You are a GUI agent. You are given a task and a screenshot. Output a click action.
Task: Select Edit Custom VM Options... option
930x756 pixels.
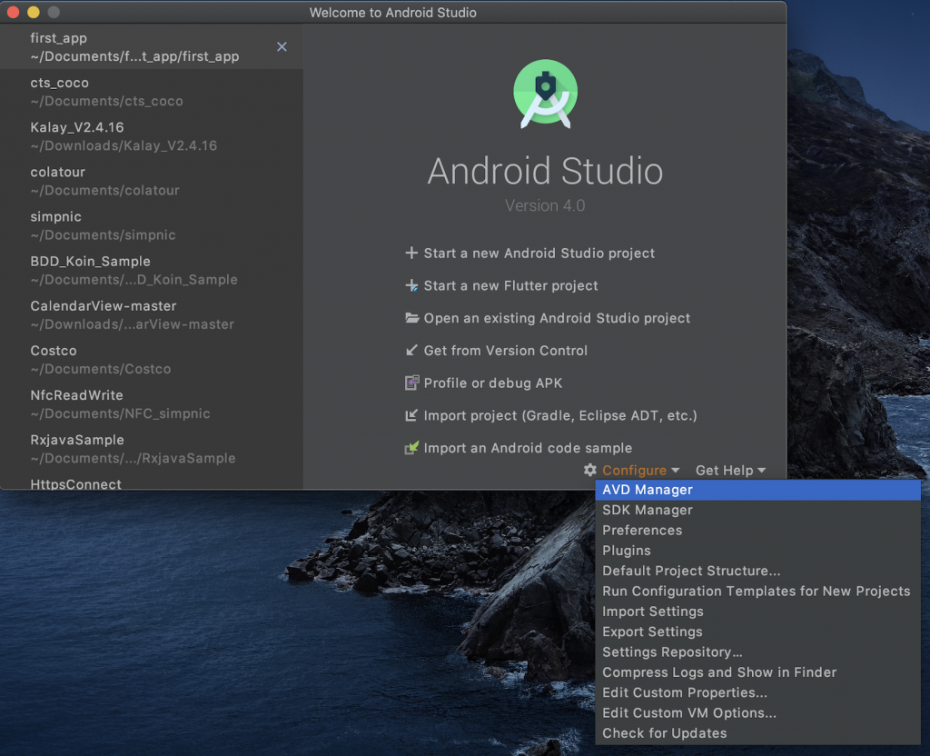757,712
